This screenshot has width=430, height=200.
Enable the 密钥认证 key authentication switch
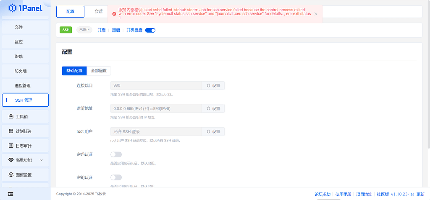(x=116, y=177)
